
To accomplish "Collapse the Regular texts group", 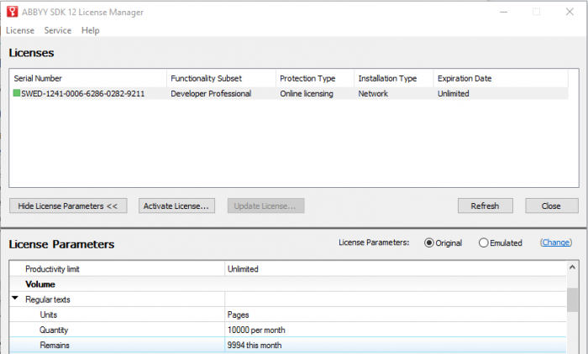I will pyautogui.click(x=15, y=298).
